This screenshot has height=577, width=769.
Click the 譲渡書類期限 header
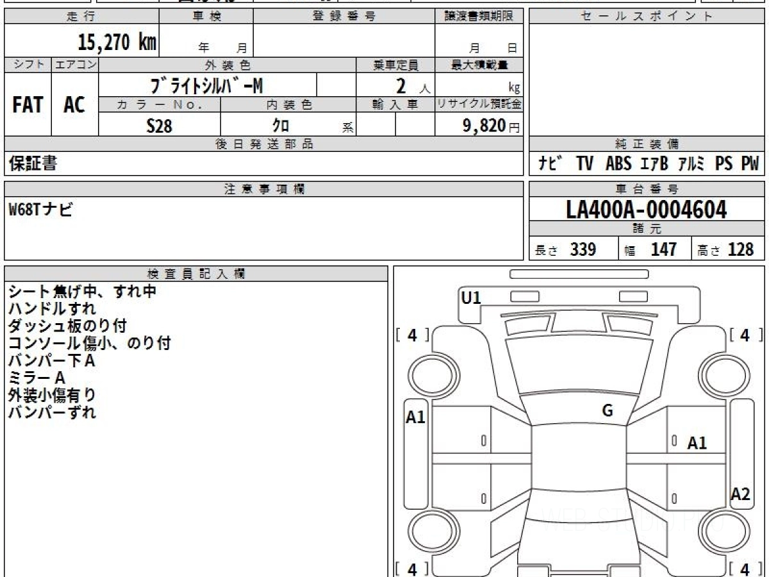[479, 17]
